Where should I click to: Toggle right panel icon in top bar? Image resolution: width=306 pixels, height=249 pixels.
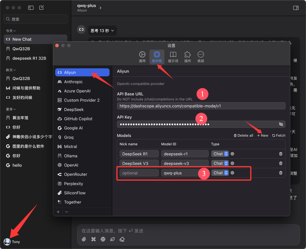pos(296,8)
